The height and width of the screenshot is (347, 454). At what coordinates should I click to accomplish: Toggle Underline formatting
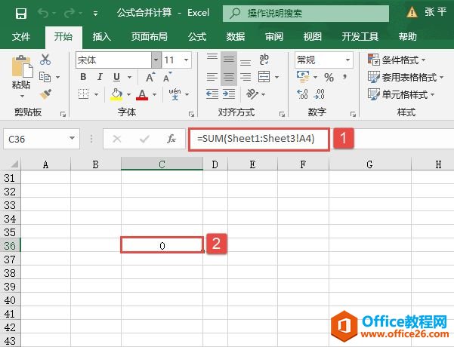pyautogui.click(x=116, y=77)
